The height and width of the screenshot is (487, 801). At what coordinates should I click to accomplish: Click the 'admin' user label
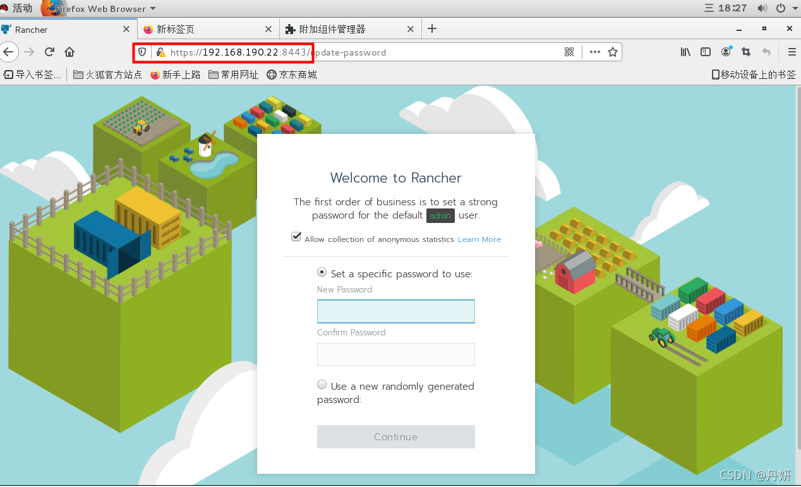pyautogui.click(x=440, y=215)
